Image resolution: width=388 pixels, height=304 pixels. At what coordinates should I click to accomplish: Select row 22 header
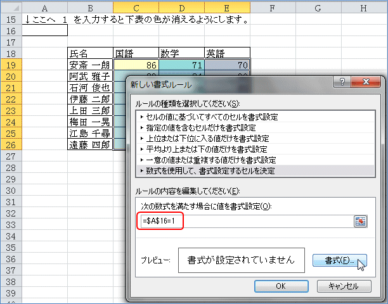pyautogui.click(x=11, y=99)
